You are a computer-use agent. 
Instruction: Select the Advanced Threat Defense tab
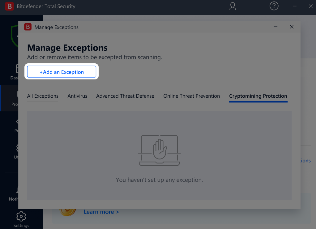point(125,96)
